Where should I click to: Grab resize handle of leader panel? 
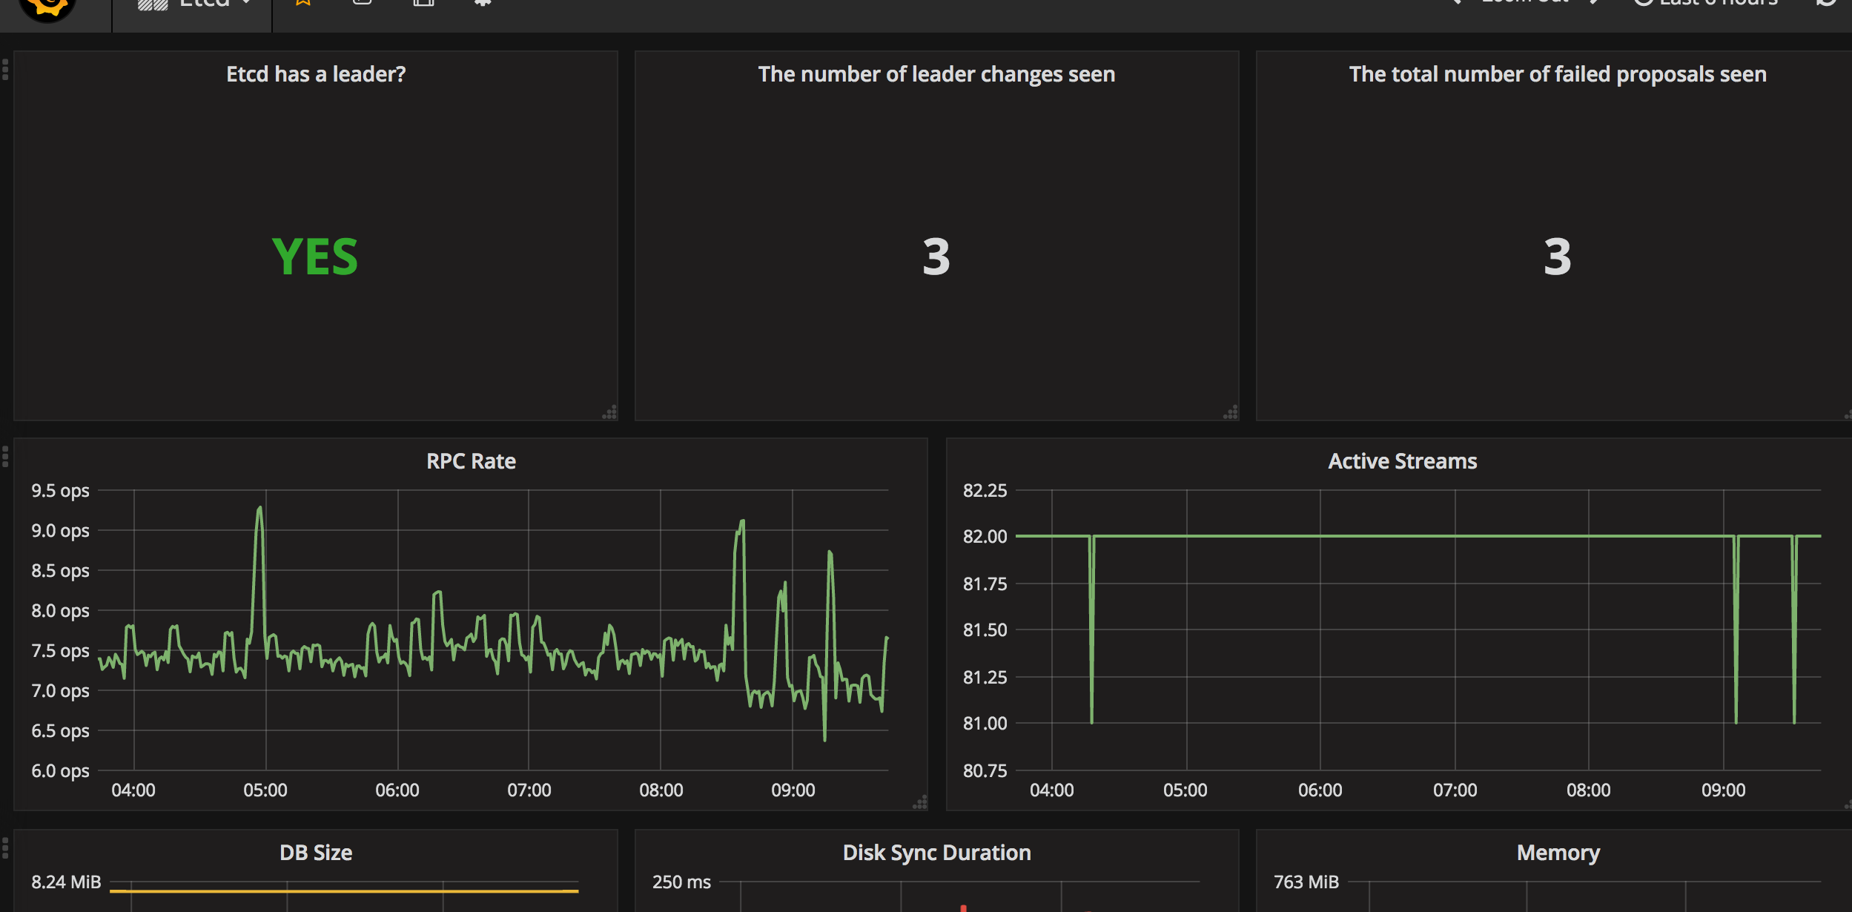609,413
